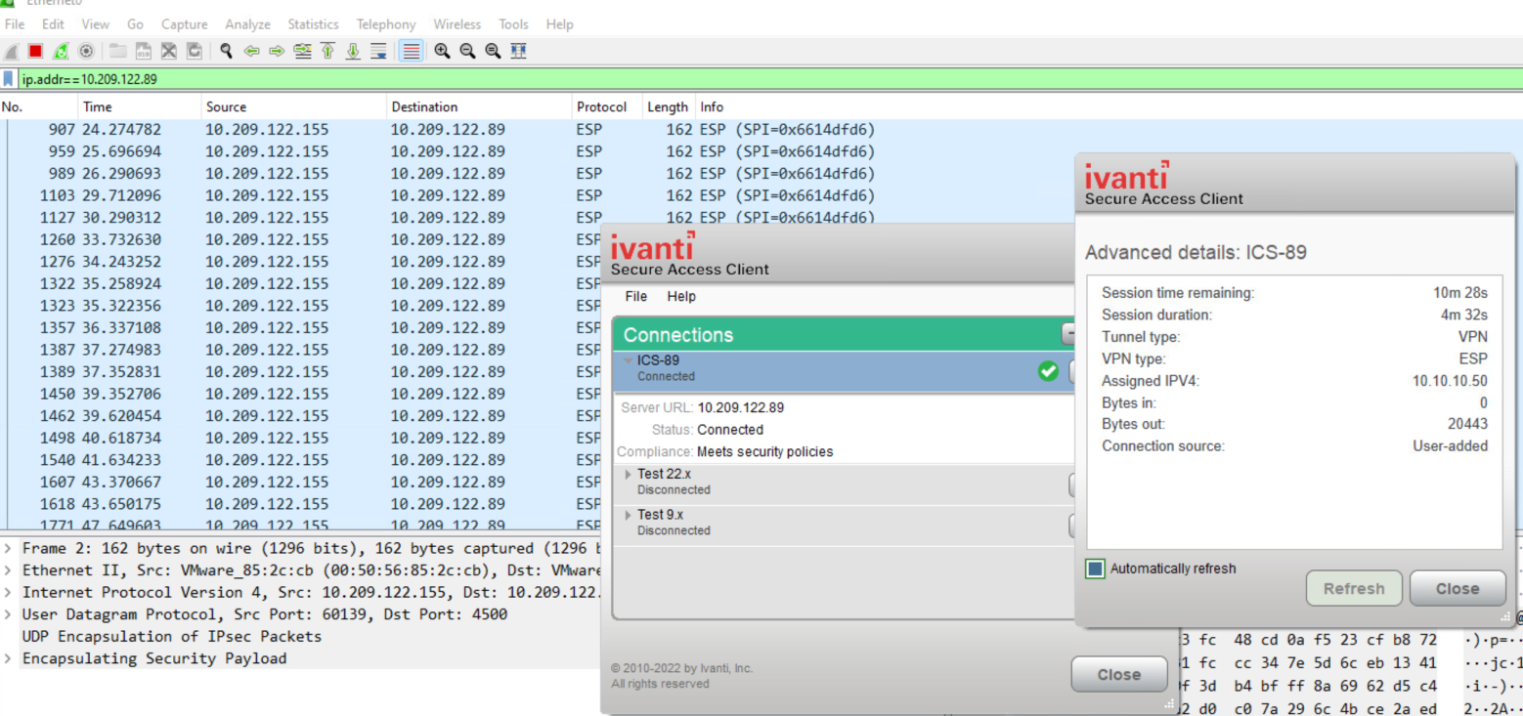Click the Find Packet magnifier icon
This screenshot has width=1523, height=716.
click(x=226, y=52)
